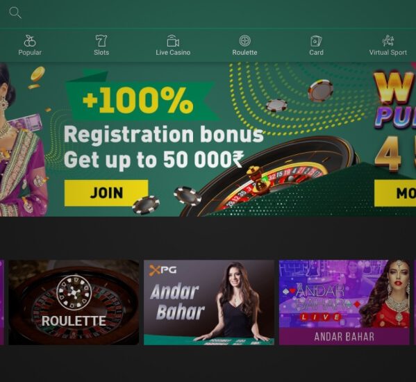Launch the Andar Bahar Live game tile
Screen dimensions: 416x382
pyautogui.click(x=344, y=302)
